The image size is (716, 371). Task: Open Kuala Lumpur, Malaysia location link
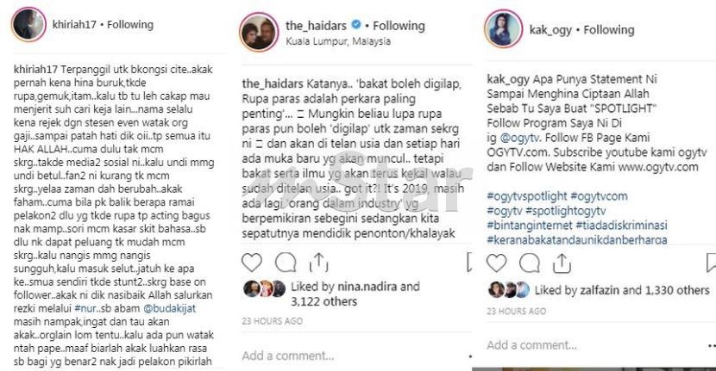click(x=338, y=41)
